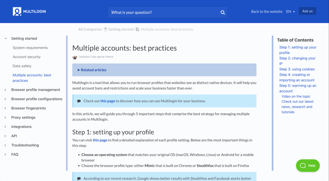Click the author avatar next to Updated
329x181 pixels.
point(75,57)
